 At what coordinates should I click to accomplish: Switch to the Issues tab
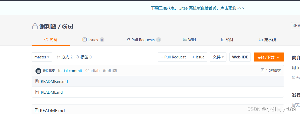pyautogui.click(x=93, y=40)
